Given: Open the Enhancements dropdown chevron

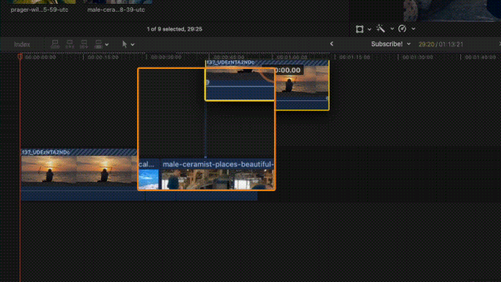Looking at the screenshot, I should 392,29.
